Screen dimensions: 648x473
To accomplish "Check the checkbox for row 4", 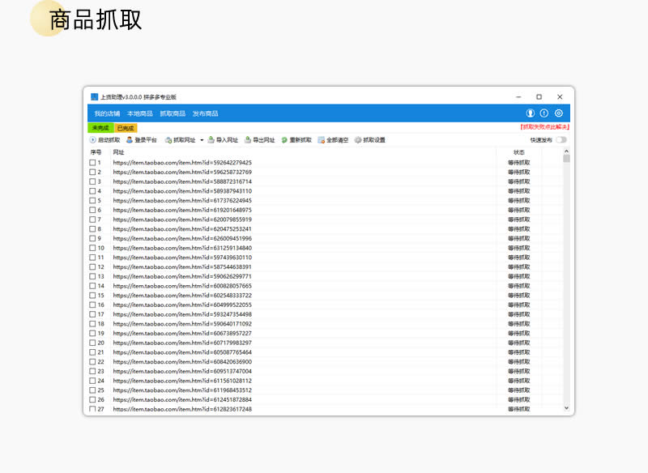I will pos(92,191).
